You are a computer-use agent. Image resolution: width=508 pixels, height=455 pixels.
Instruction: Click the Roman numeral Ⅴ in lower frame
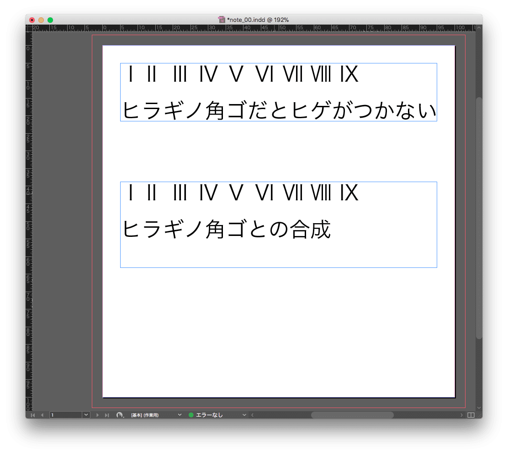(x=236, y=193)
